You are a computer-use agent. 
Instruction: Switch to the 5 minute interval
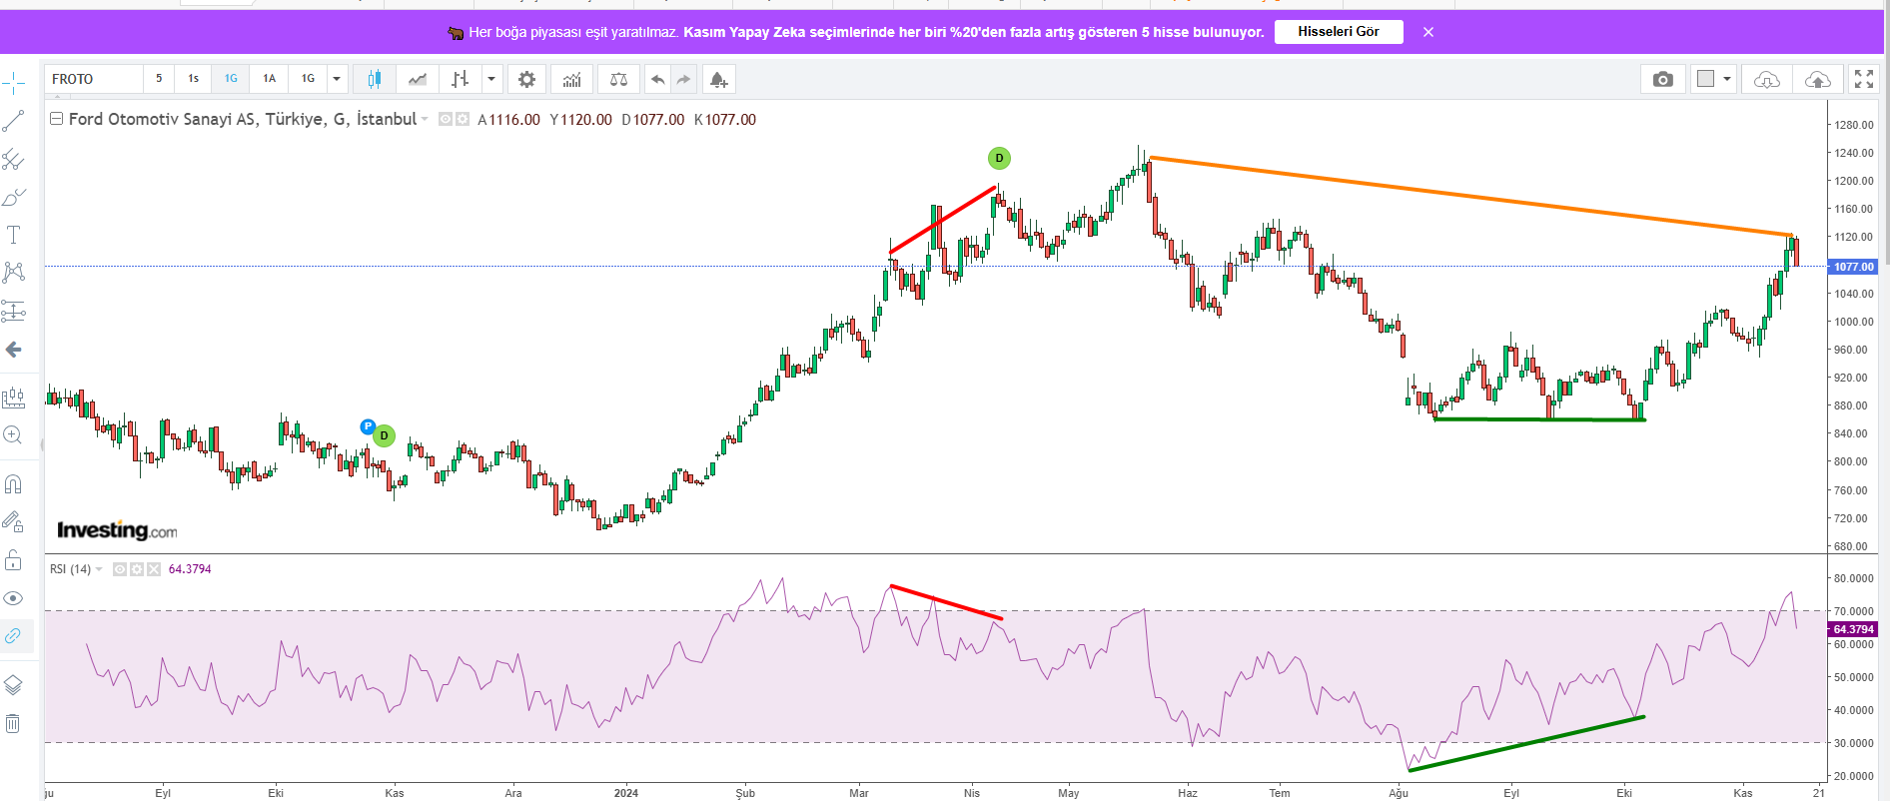coord(159,79)
